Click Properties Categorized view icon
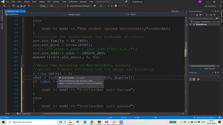The image size is (223, 125). pos(191,80)
